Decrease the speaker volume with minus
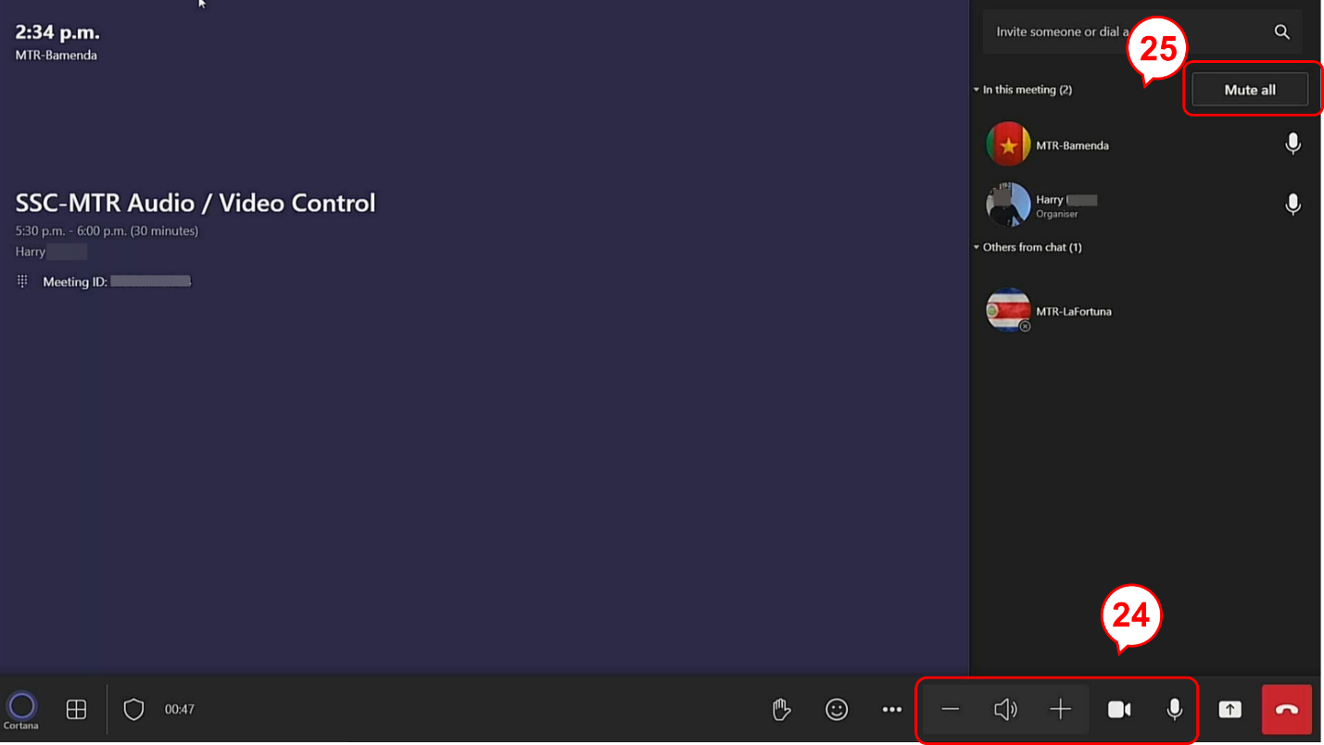 [950, 710]
